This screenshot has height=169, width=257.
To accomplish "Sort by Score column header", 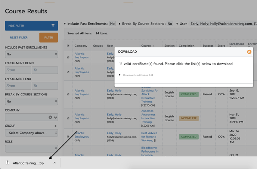I will [x=221, y=46].
